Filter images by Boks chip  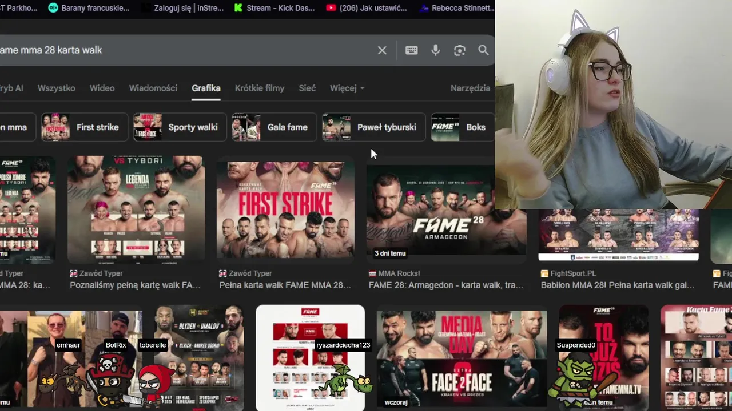(462, 127)
